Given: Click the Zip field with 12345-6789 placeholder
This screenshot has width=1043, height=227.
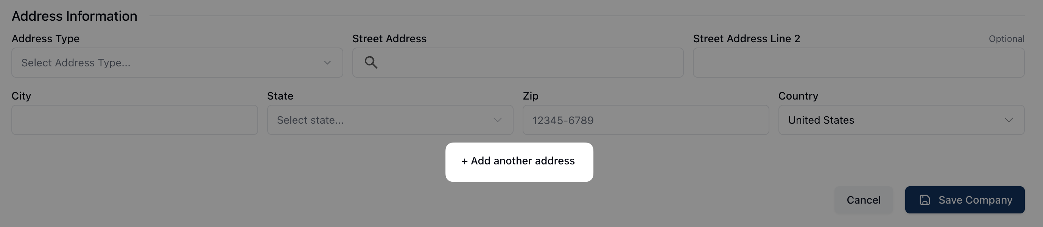Looking at the screenshot, I should tap(645, 120).
